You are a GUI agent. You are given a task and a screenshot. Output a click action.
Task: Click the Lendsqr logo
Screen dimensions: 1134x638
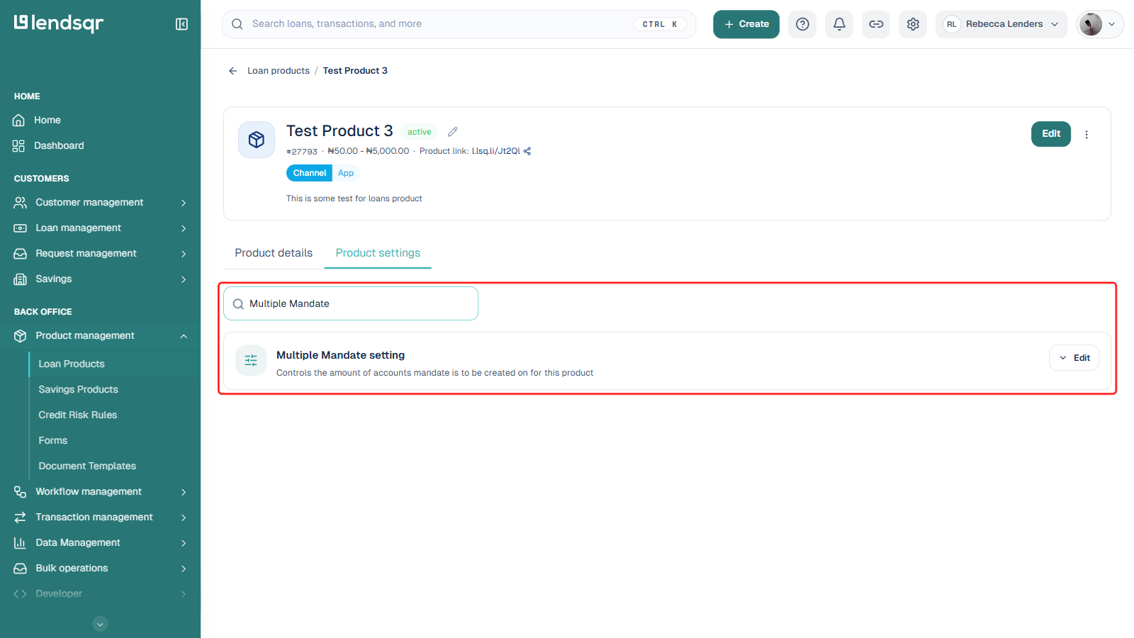point(59,23)
